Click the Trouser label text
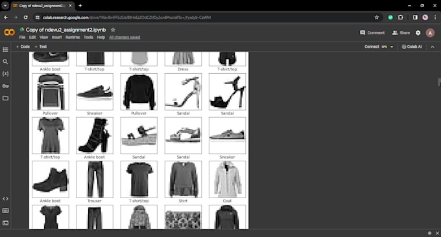This screenshot has height=237, width=441. 95,201
